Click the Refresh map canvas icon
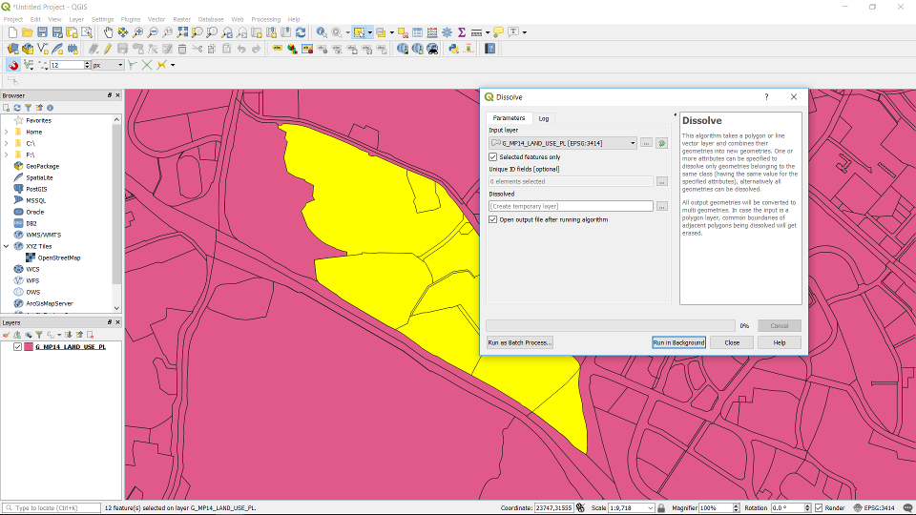Viewport: 916px width, 515px height. [302, 32]
